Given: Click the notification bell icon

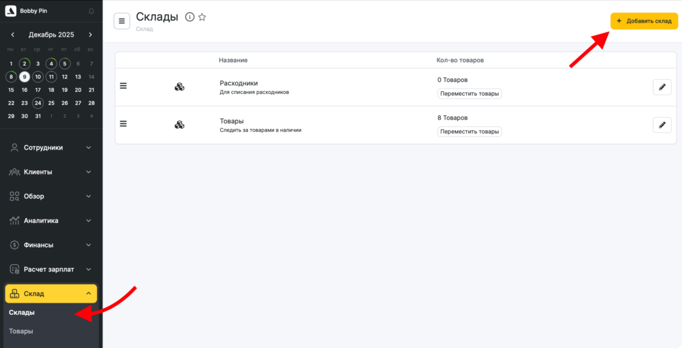Looking at the screenshot, I should [x=91, y=11].
